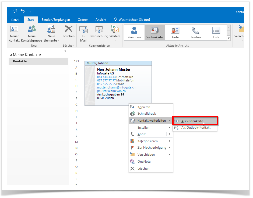Open the quick access toolbar customize dropdown
This screenshot has width=253, height=198.
(x=30, y=12)
